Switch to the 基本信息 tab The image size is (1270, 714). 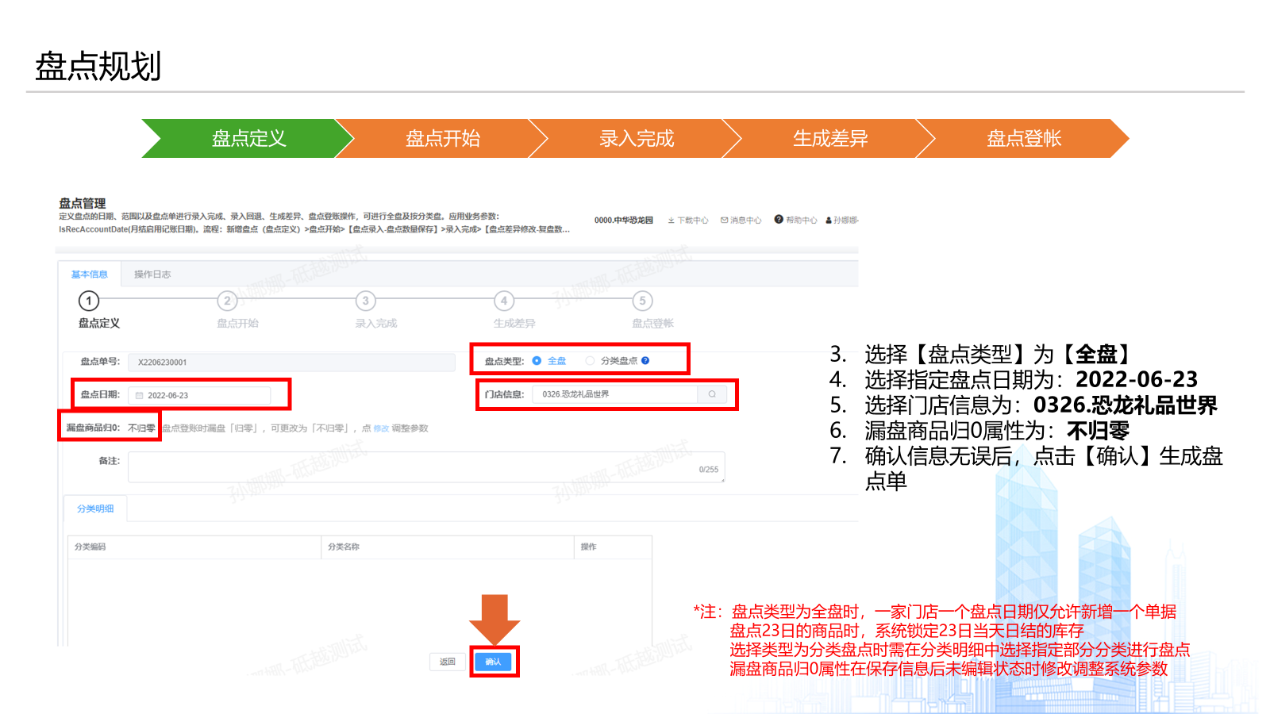[90, 274]
